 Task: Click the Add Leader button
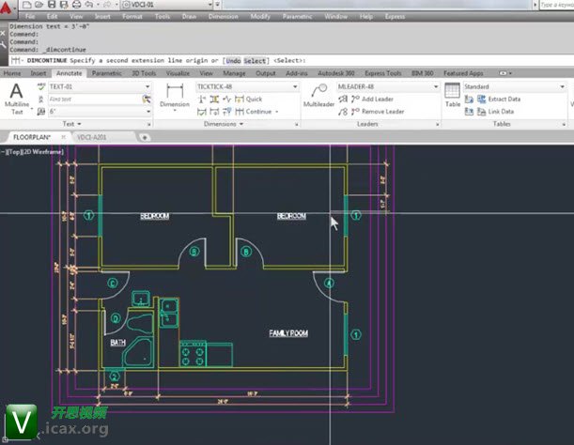click(376, 99)
